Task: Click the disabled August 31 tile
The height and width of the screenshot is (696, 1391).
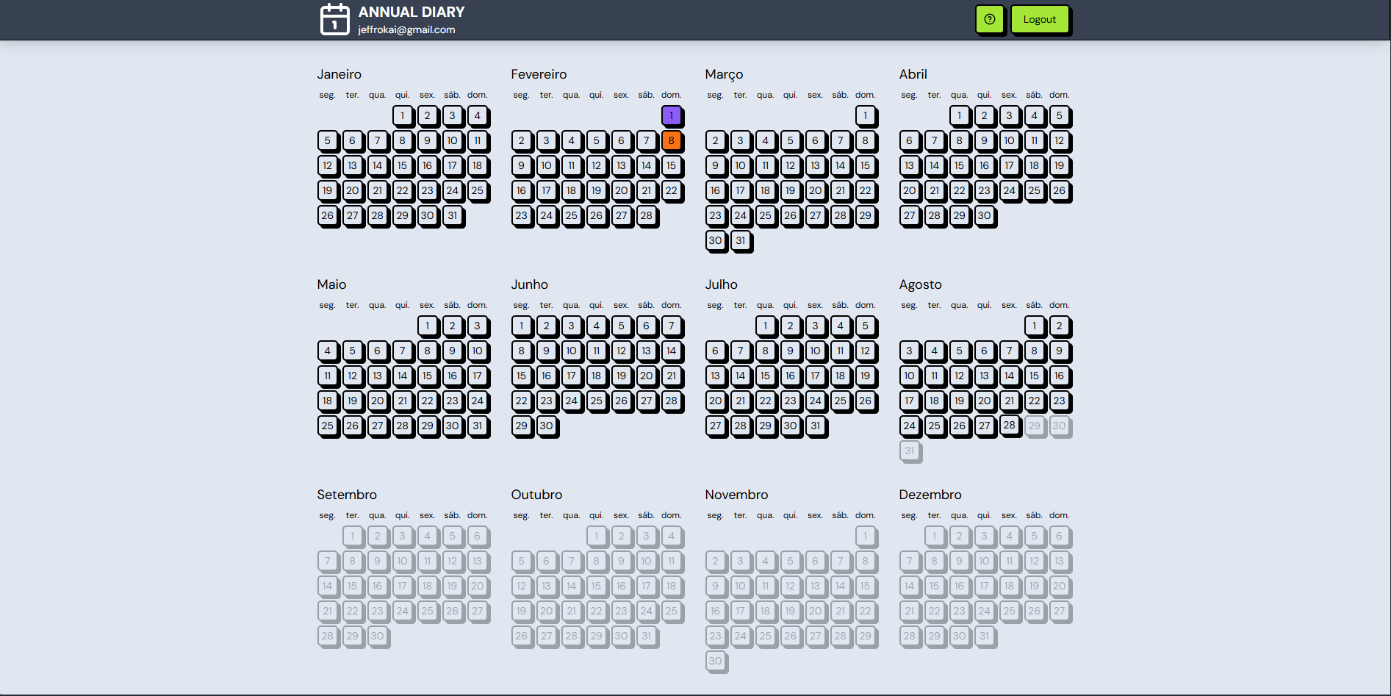Action: [x=909, y=451]
